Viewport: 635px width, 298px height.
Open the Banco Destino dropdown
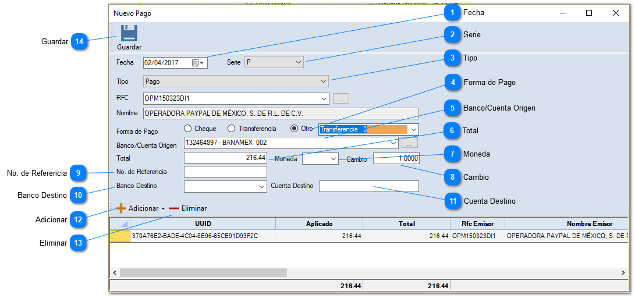pyautogui.click(x=261, y=187)
